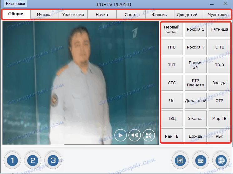Tune to the ТНТ channel
The width and height of the screenshot is (233, 174).
[172, 65]
